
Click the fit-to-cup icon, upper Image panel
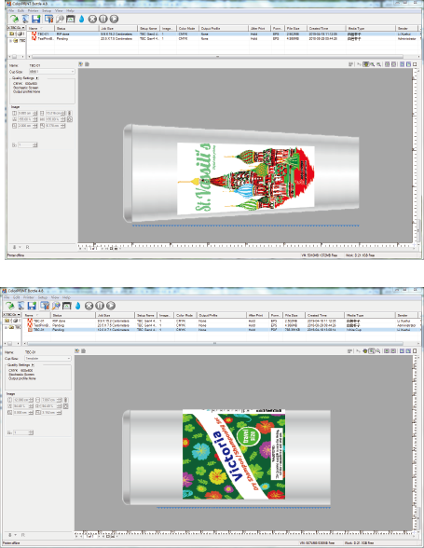70,119
